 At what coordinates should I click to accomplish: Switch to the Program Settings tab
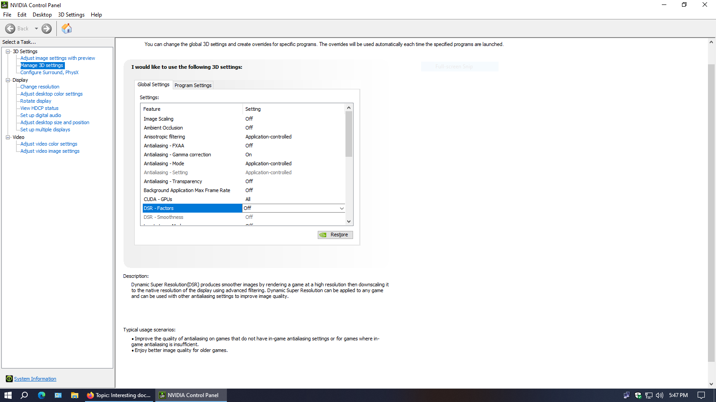pos(193,85)
